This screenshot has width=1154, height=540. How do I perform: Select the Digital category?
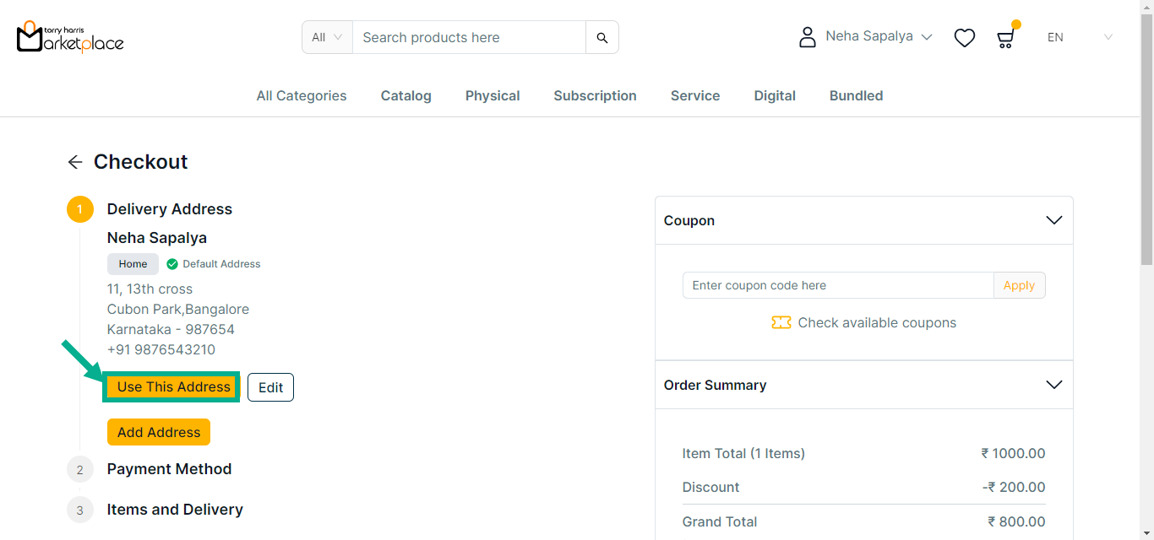pos(775,95)
